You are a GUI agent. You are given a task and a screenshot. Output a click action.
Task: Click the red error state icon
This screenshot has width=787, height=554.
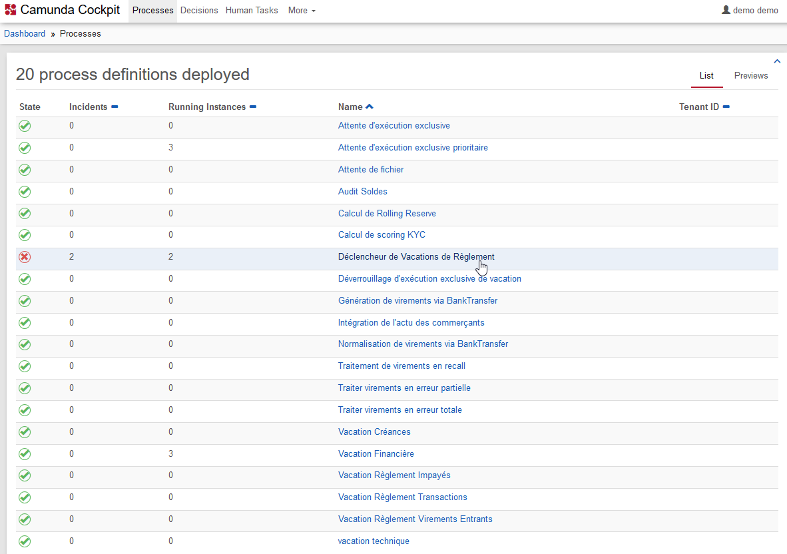pos(25,257)
